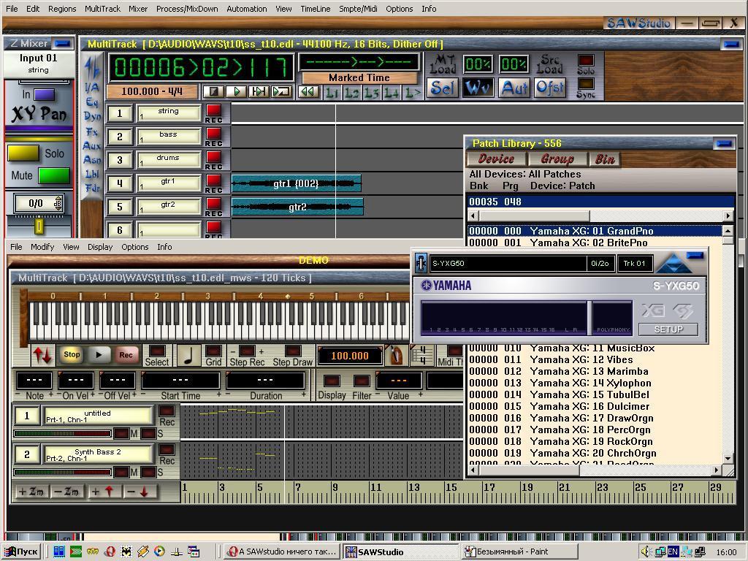Click the metronome icon in MIDI workshop
748x561 pixels.
pyautogui.click(x=396, y=356)
